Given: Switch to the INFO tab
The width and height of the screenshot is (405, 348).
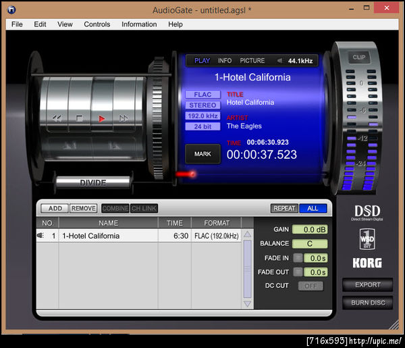Looking at the screenshot, I should tap(225, 61).
